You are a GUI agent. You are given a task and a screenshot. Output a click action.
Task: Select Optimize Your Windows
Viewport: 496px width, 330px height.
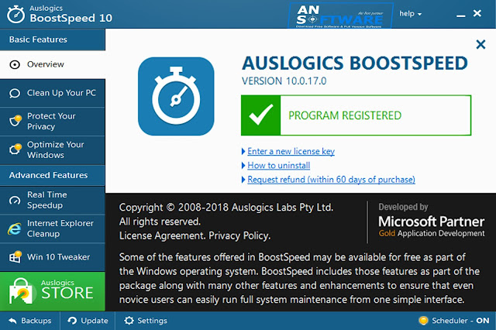[x=53, y=150]
